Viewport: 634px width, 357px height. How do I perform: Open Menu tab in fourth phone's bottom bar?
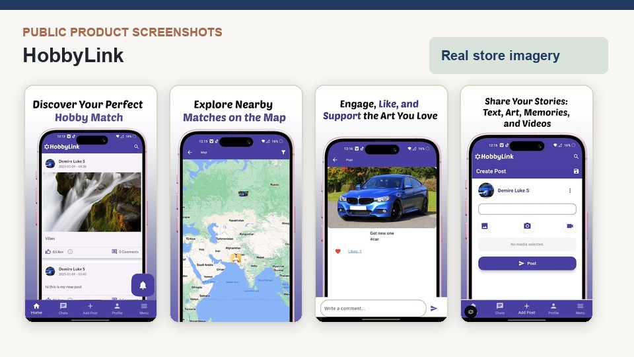[x=581, y=309]
